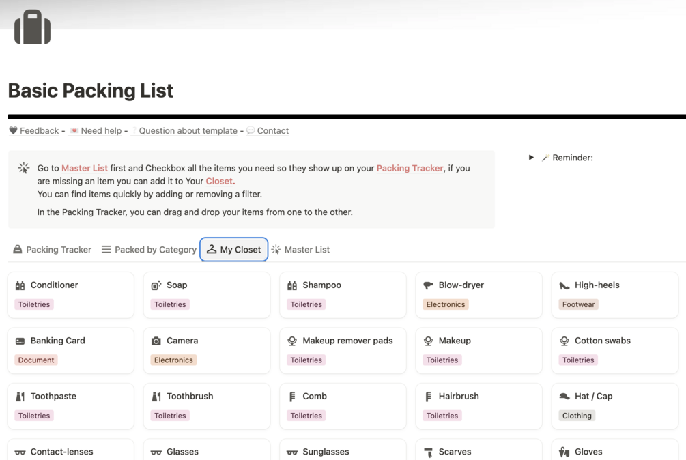Click the camera icon on Camera card
The width and height of the screenshot is (686, 460).
156,341
